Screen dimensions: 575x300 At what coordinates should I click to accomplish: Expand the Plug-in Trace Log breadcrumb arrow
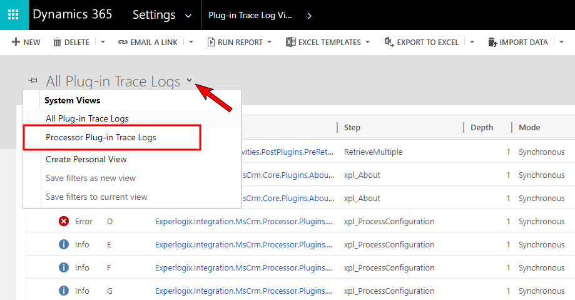310,16
